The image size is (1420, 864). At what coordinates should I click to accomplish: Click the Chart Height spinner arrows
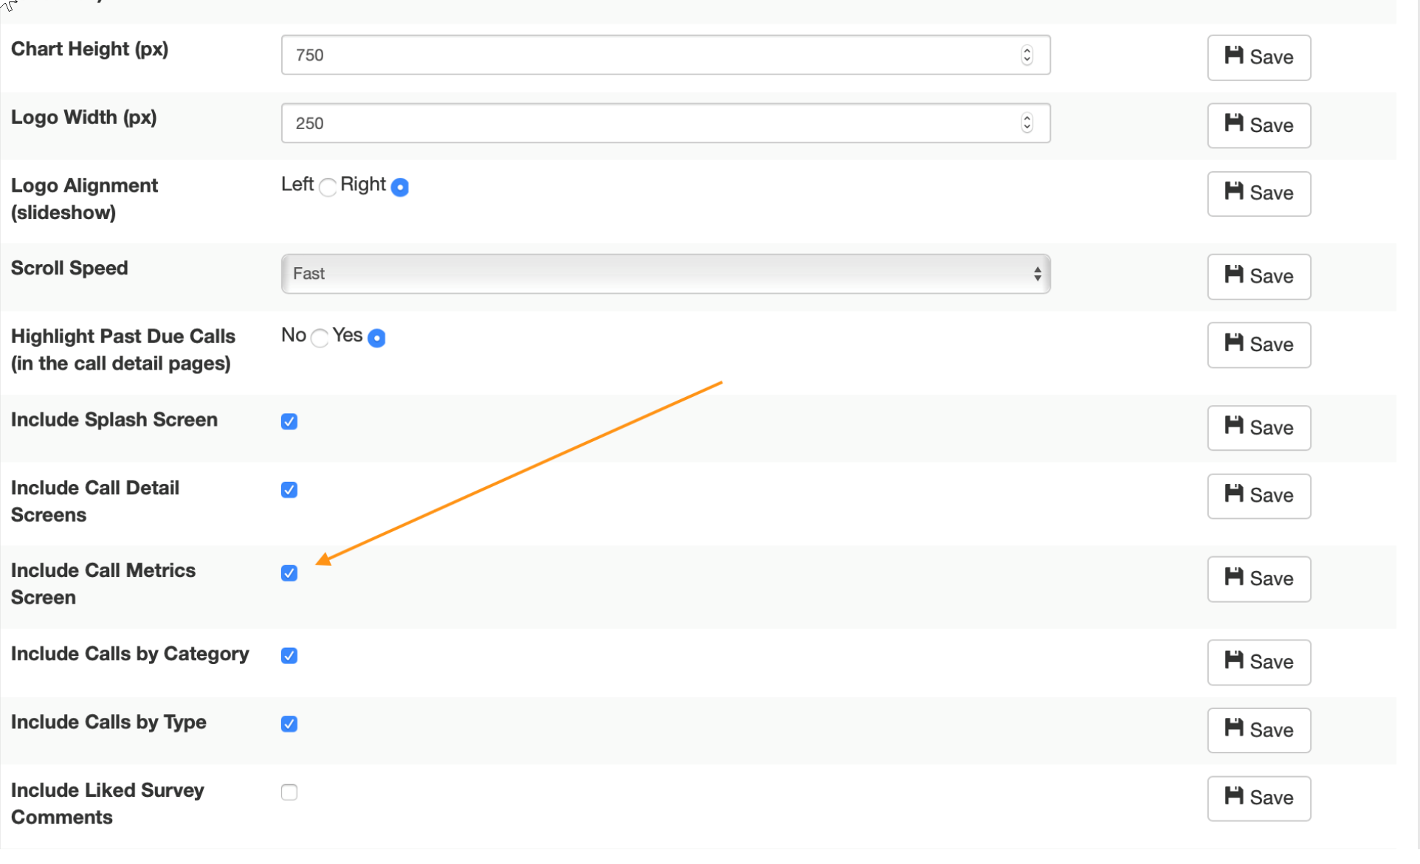(x=1027, y=55)
